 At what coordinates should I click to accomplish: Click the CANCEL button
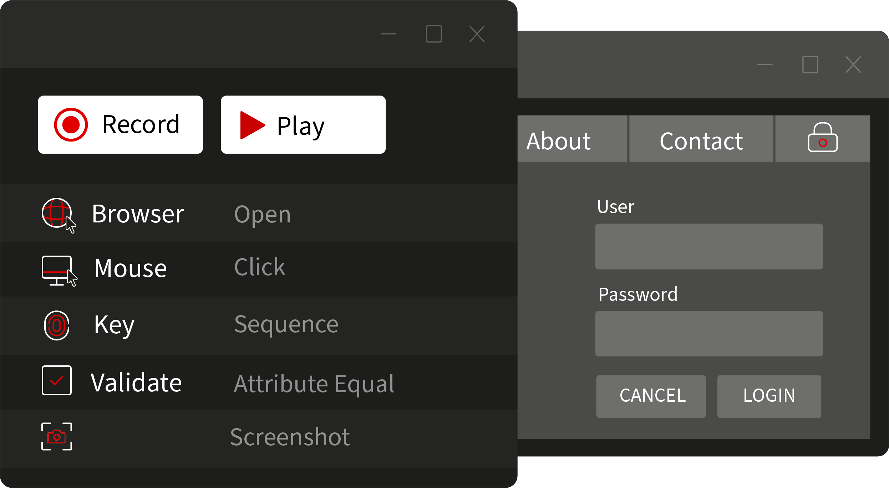click(x=651, y=396)
